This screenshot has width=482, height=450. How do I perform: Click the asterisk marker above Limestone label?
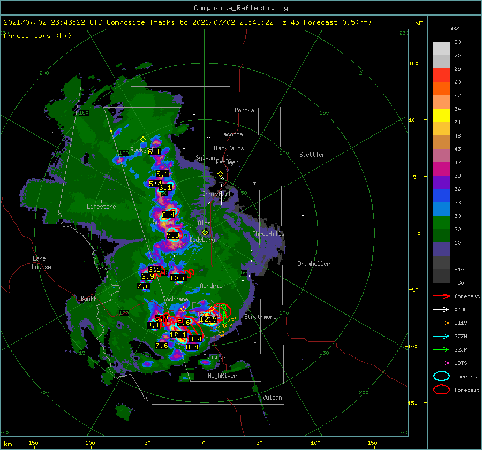101,202
